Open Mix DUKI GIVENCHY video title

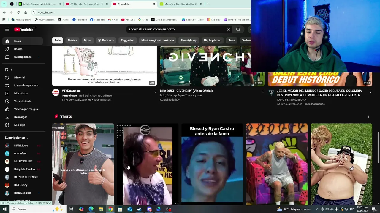pos(186,91)
